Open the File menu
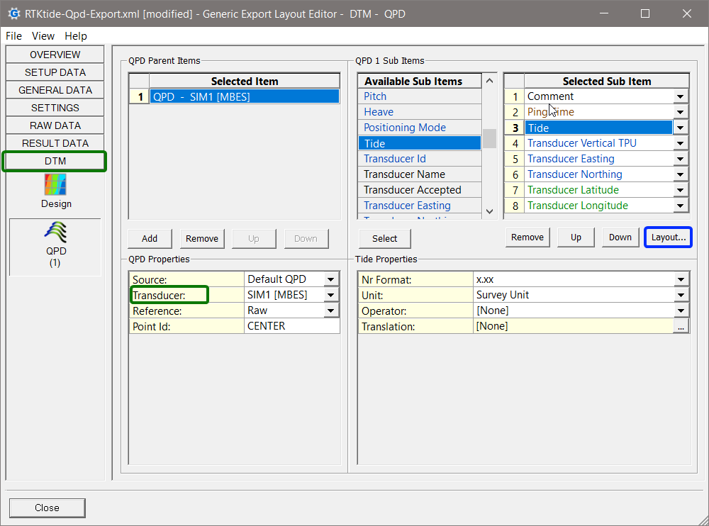 point(14,36)
